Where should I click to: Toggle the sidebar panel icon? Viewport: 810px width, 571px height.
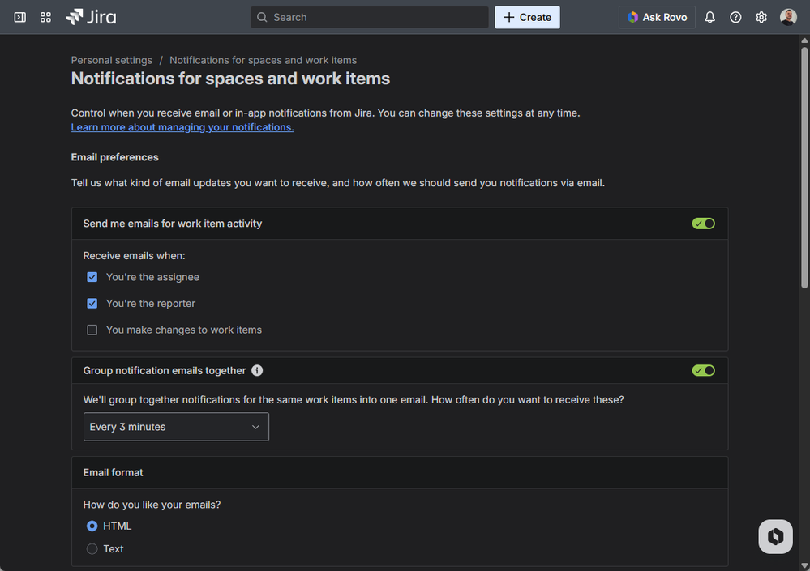click(19, 17)
